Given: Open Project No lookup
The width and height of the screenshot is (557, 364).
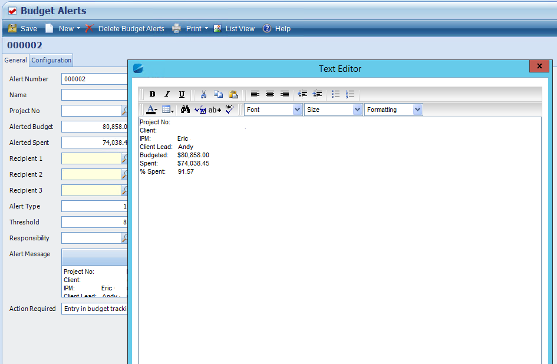Looking at the screenshot, I should 125,111.
